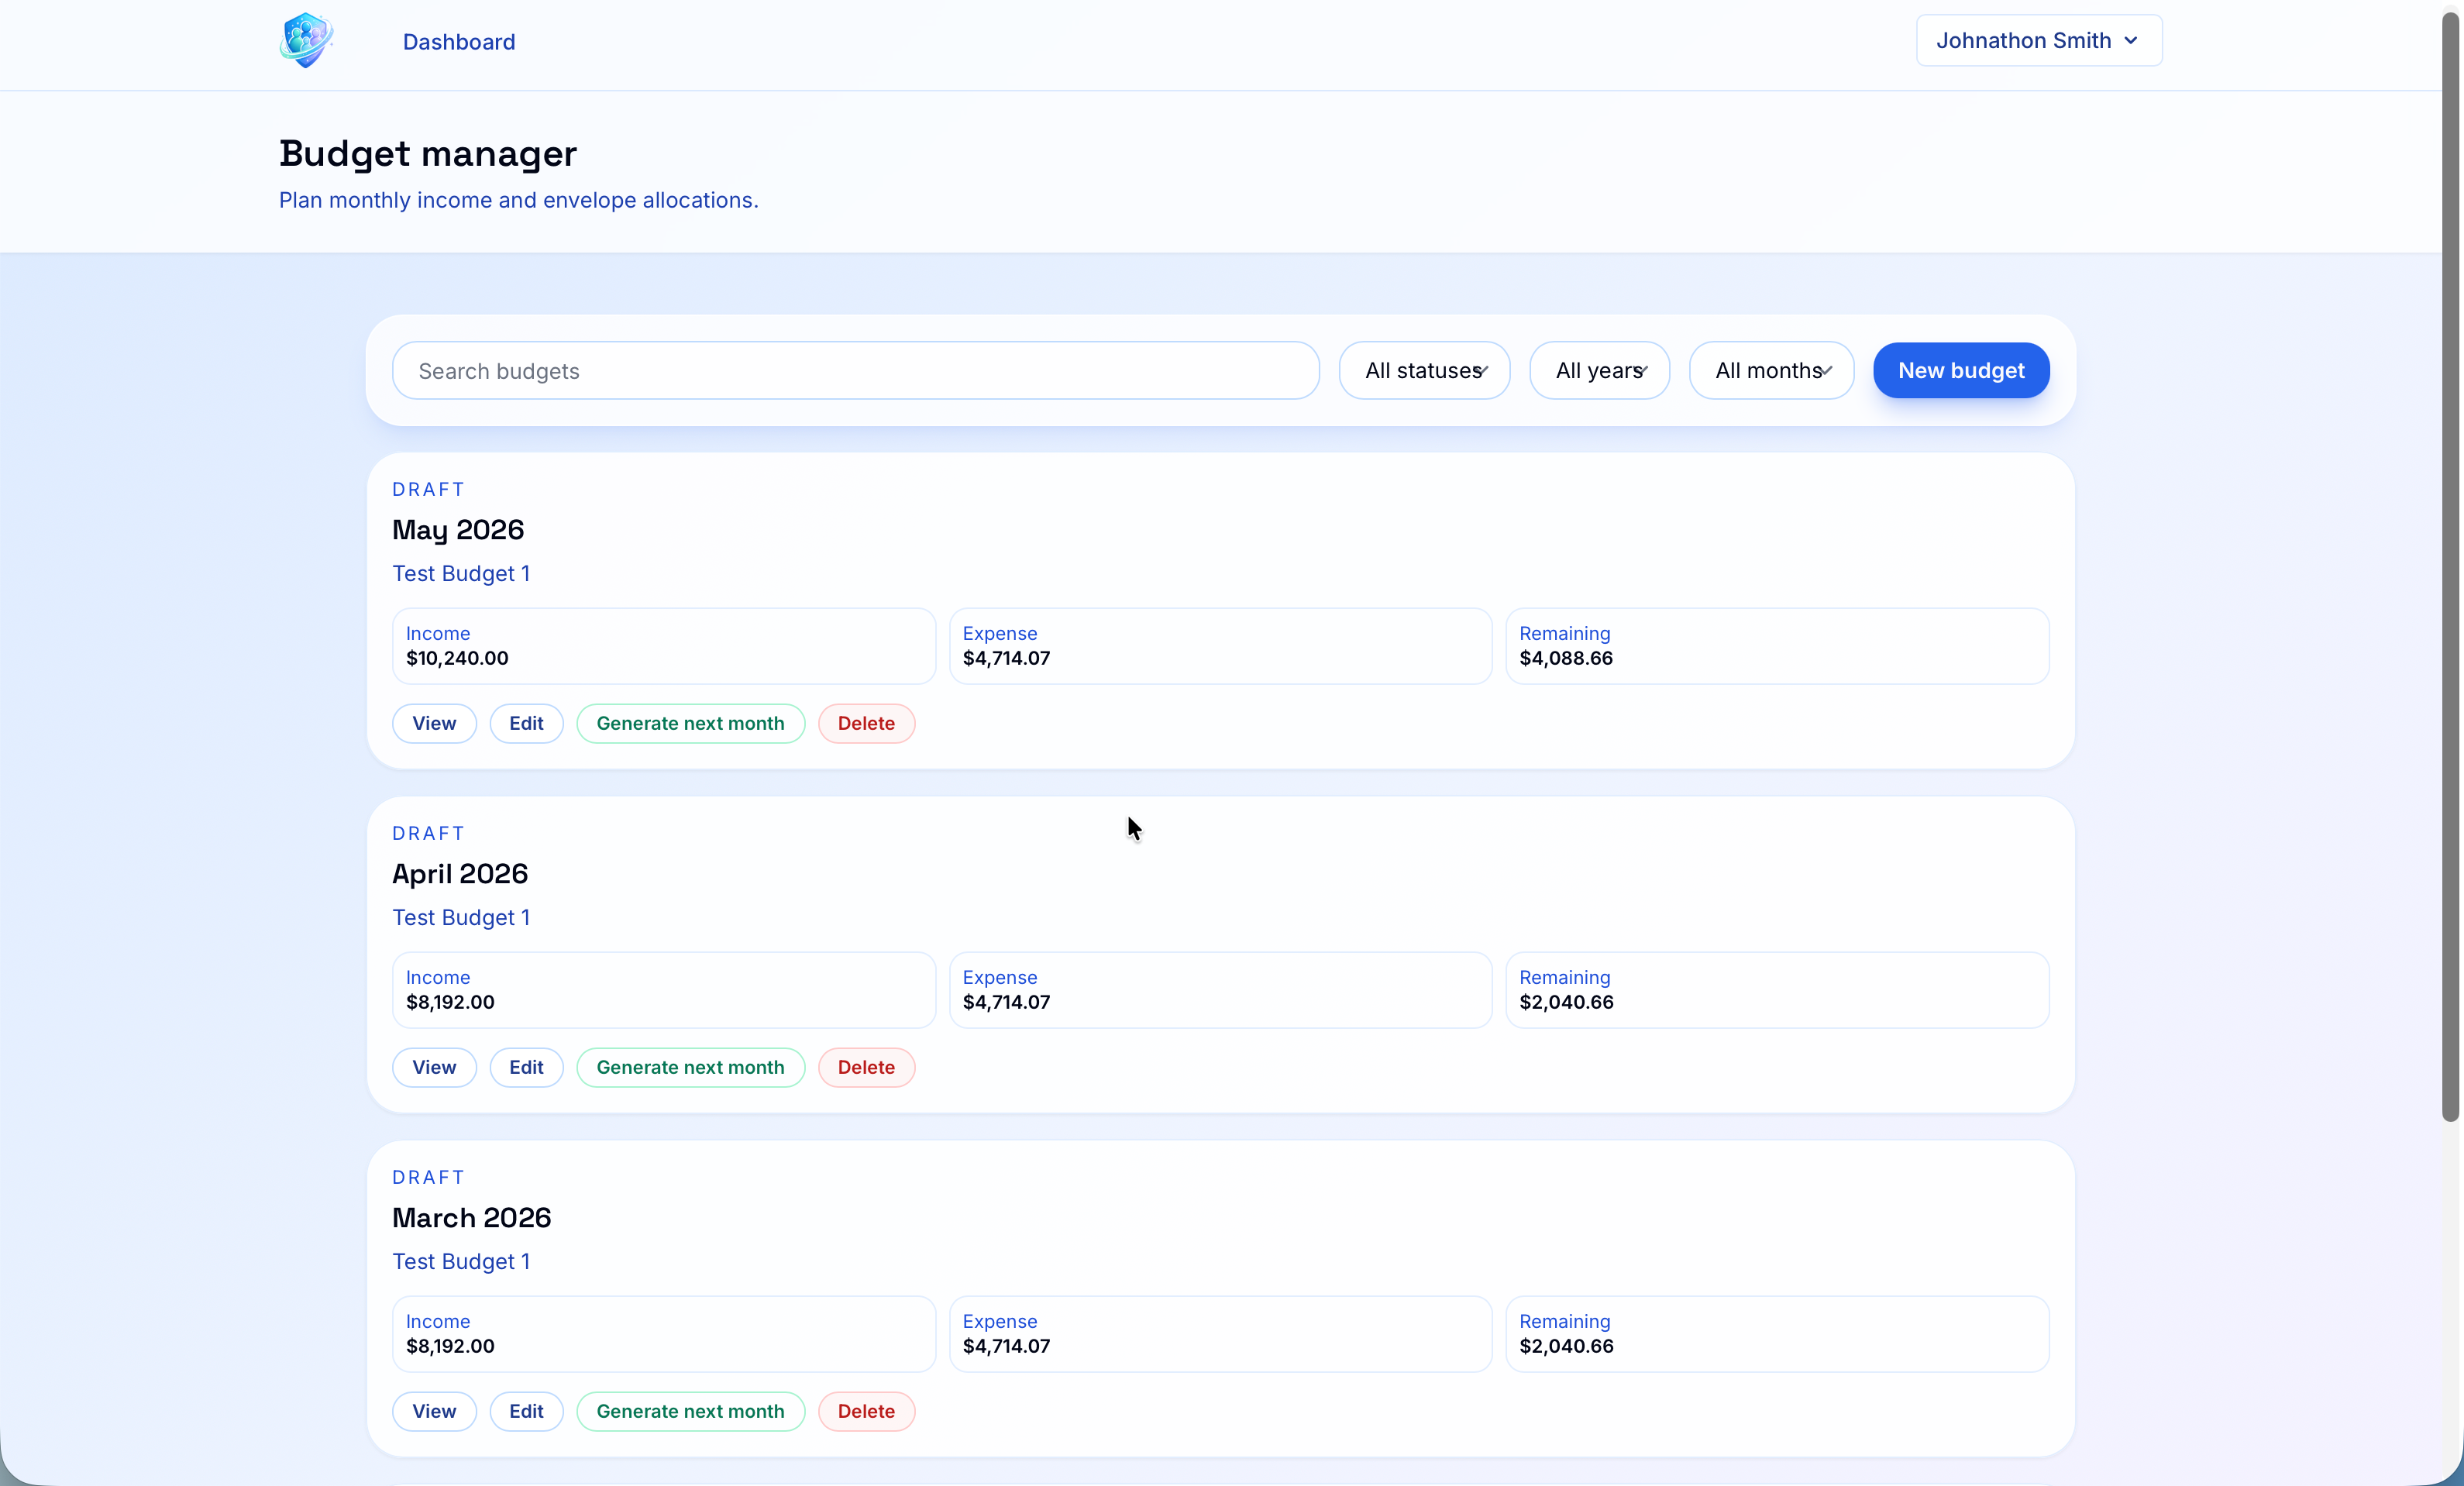This screenshot has width=2464, height=1486.
Task: Generate next month from May 2026
Action: [690, 723]
